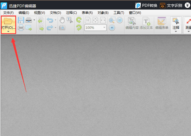
Task: Click the yen purchase icon
Action: [187, 5]
